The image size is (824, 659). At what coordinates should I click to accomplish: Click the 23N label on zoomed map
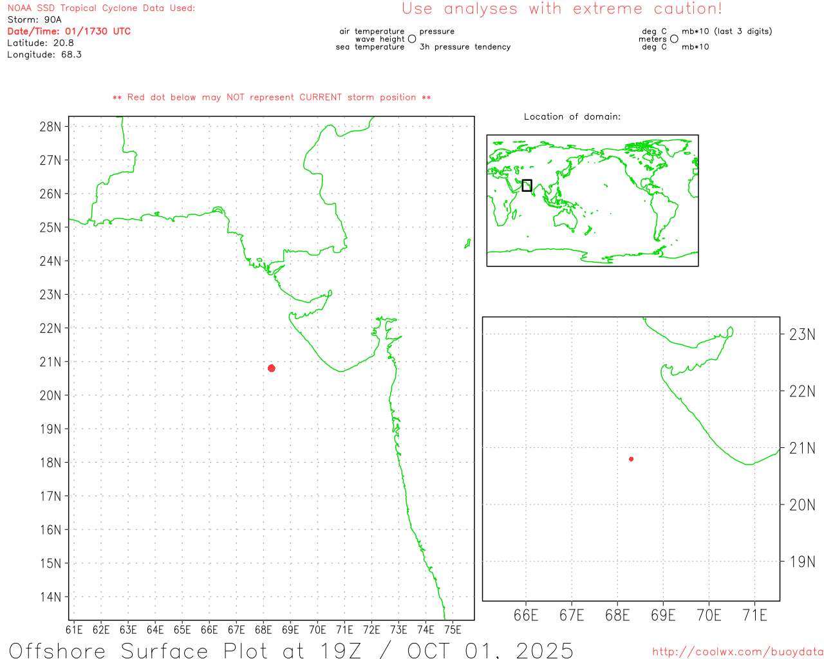[802, 335]
